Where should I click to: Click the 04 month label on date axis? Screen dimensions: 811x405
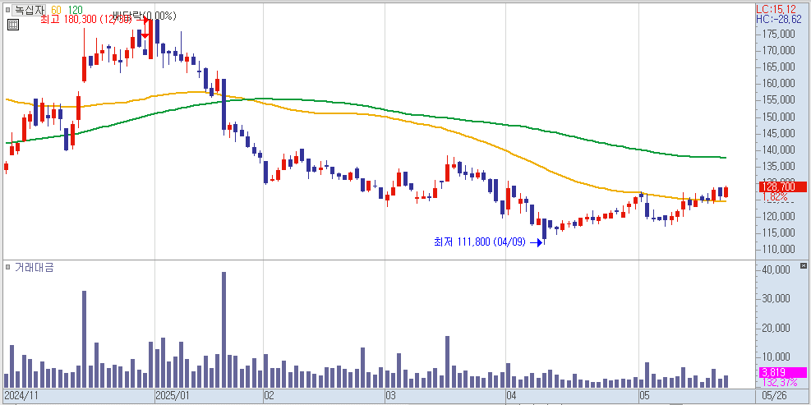[x=512, y=396]
